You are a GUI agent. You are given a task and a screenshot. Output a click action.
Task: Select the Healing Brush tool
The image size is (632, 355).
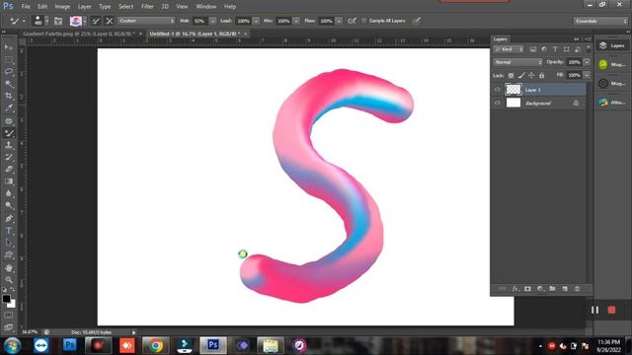tap(9, 120)
